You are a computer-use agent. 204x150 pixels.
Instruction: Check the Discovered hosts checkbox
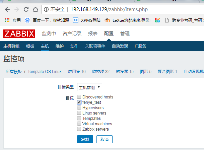click(x=79, y=97)
